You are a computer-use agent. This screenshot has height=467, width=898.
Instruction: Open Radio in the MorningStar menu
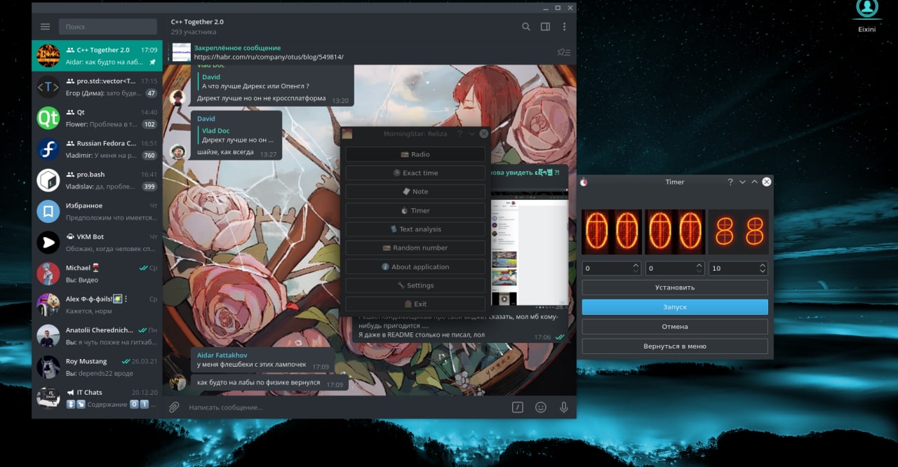pyautogui.click(x=415, y=154)
